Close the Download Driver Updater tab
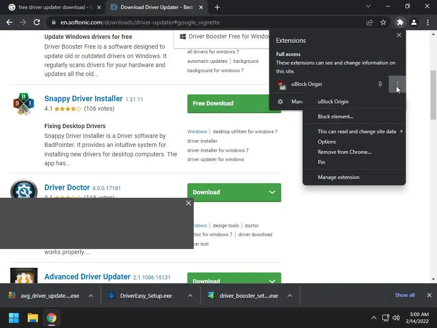 [201, 7]
